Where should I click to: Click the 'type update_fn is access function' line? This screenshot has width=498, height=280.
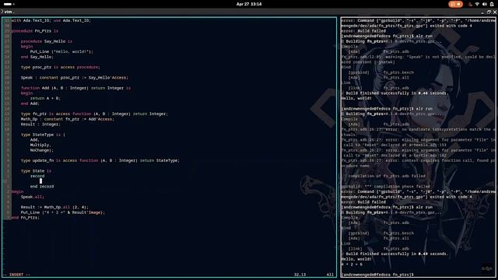point(100,161)
